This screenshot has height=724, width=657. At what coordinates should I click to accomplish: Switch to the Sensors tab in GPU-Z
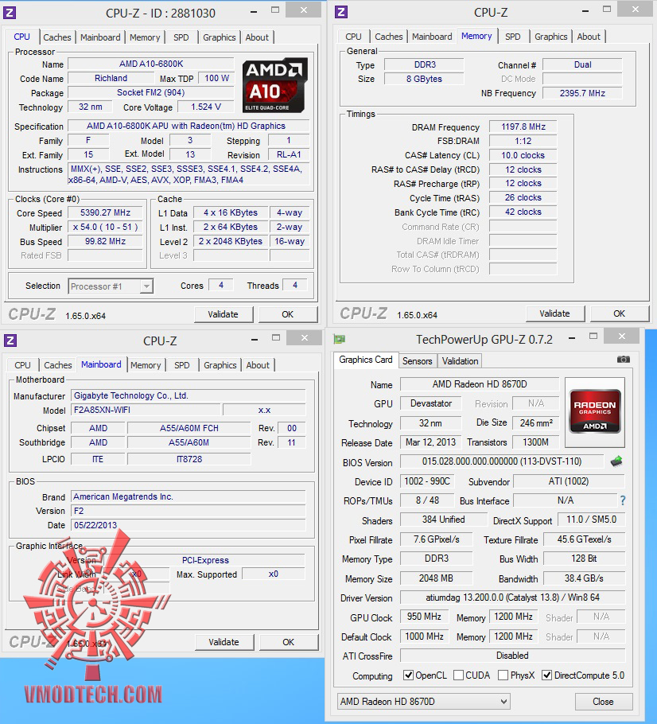click(x=417, y=361)
